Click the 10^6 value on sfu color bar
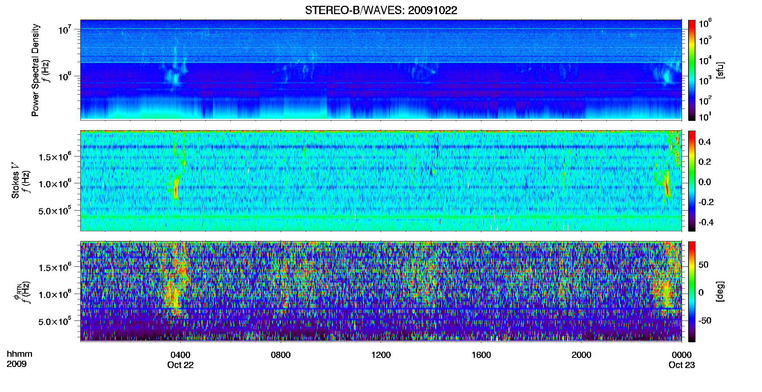Viewport: 762px width, 392px height. click(705, 23)
